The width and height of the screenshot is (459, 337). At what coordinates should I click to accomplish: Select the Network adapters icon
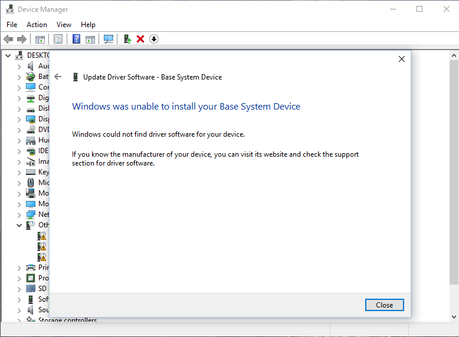pos(31,214)
